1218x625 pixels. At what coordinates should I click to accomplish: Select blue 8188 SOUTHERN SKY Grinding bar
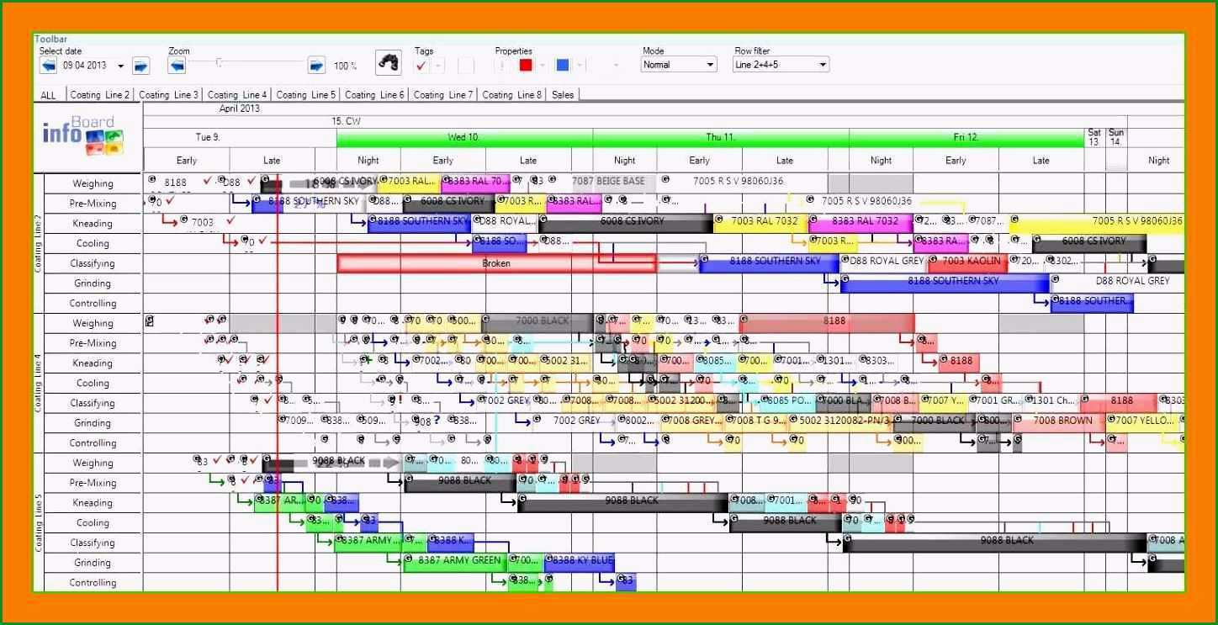coord(945,283)
